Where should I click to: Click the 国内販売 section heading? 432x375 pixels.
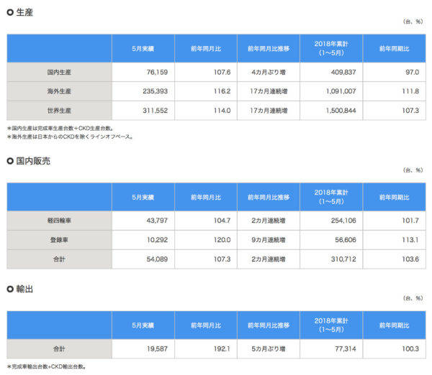tap(33, 161)
